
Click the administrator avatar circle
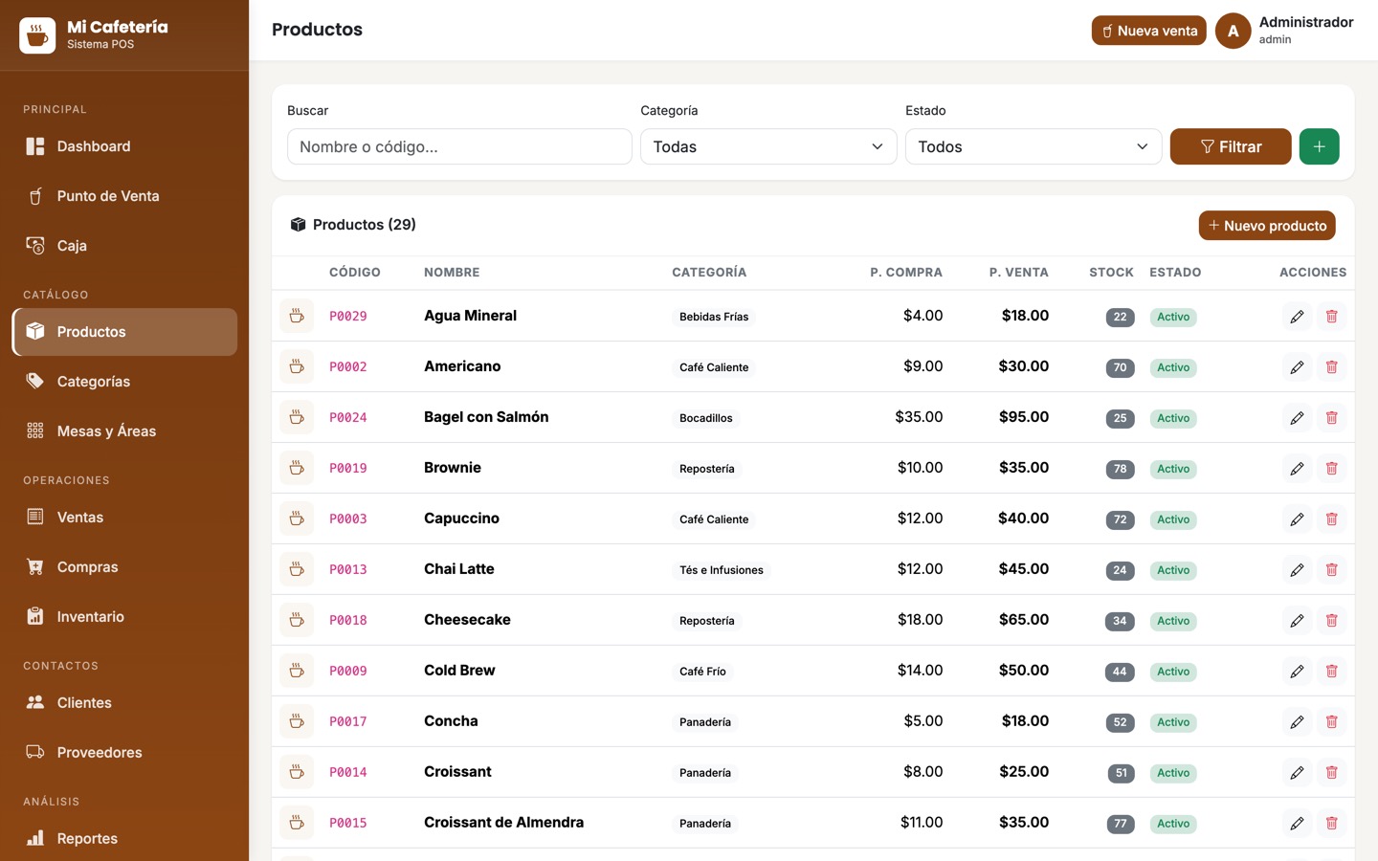point(1233,31)
